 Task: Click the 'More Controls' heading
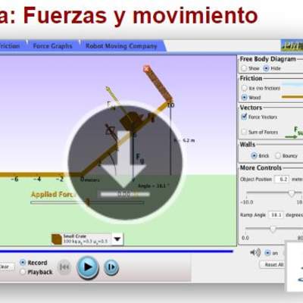pos(261,167)
